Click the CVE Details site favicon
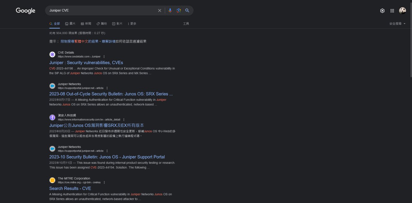The height and width of the screenshot is (203, 412). (x=52, y=54)
